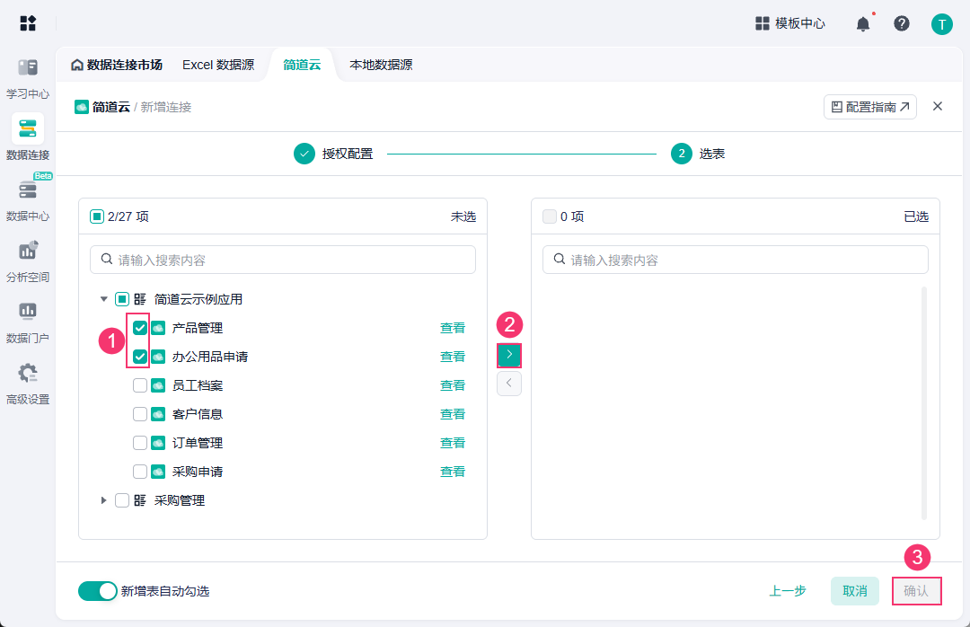Image resolution: width=970 pixels, height=627 pixels.
Task: Expand 采购管理 tree node
Action: (x=104, y=500)
